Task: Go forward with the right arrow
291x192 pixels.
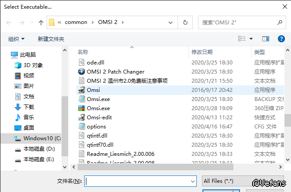Action: (x=22, y=23)
